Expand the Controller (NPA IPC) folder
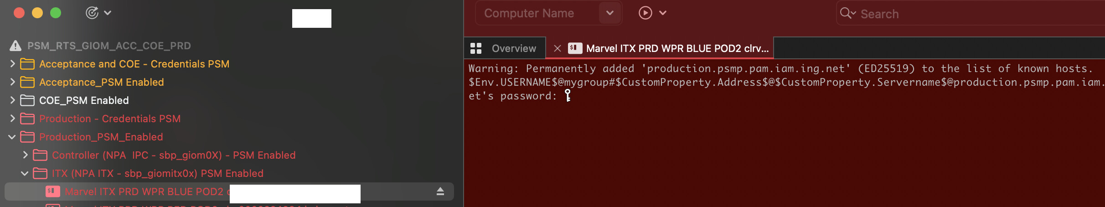1105x207 pixels. [25, 155]
